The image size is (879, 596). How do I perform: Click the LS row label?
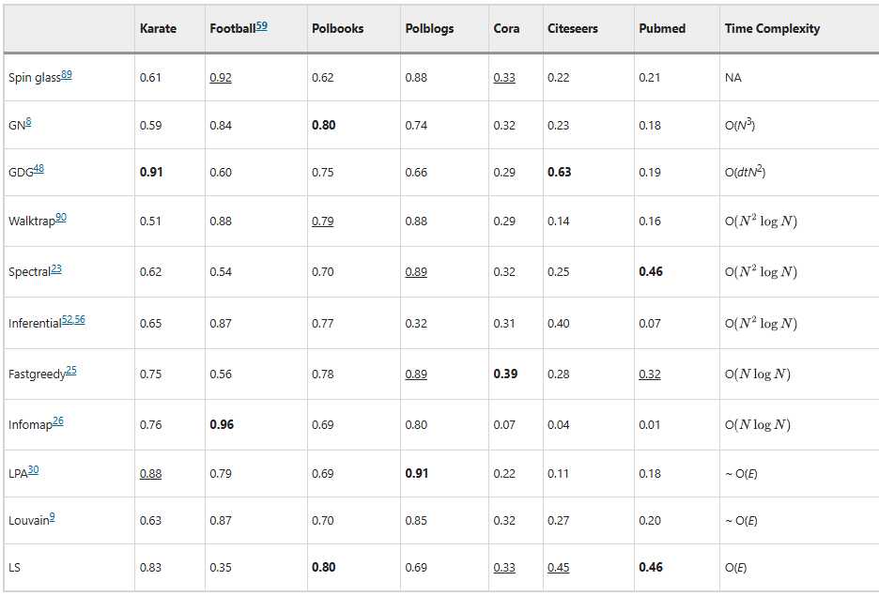pyautogui.click(x=14, y=568)
